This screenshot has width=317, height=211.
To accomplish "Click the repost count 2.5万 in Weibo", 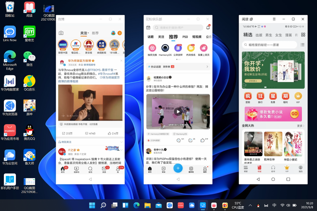I will 67,133.
